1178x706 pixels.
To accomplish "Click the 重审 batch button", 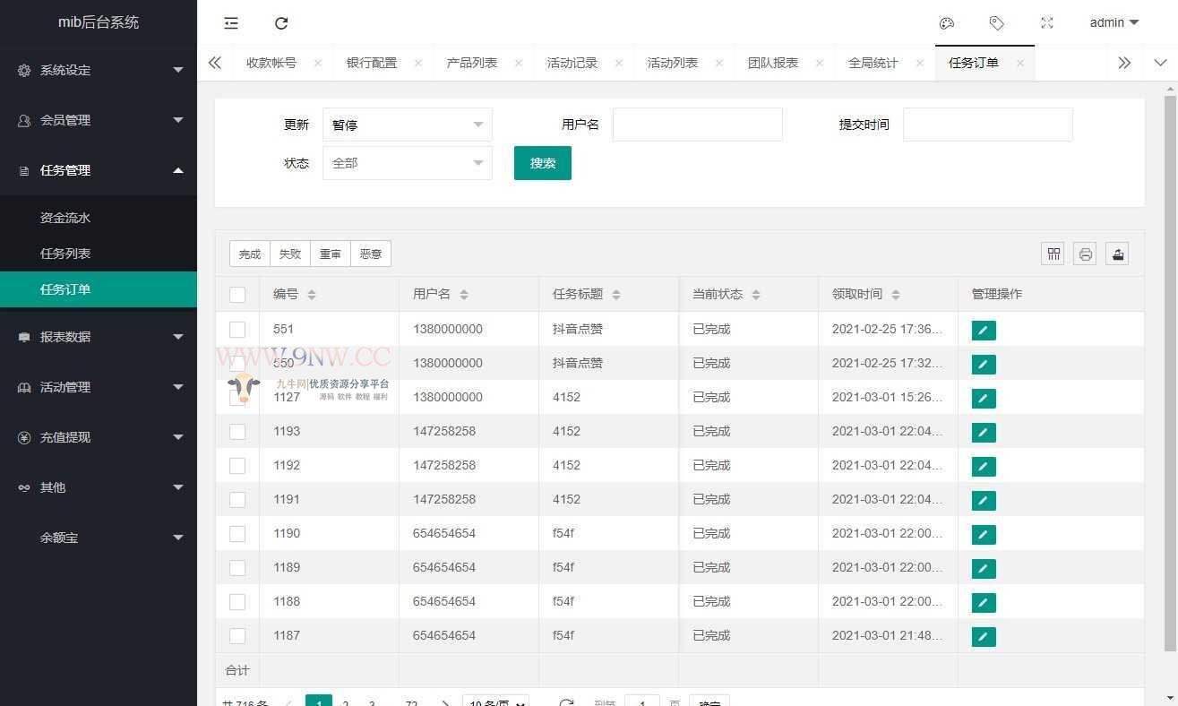I will click(x=331, y=254).
